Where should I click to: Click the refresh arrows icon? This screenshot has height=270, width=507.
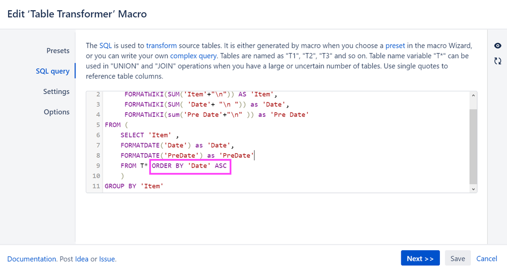point(497,61)
